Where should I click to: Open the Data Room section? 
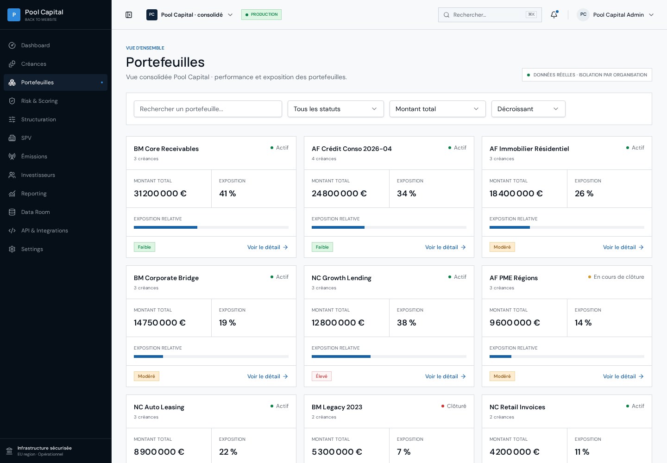(56, 212)
